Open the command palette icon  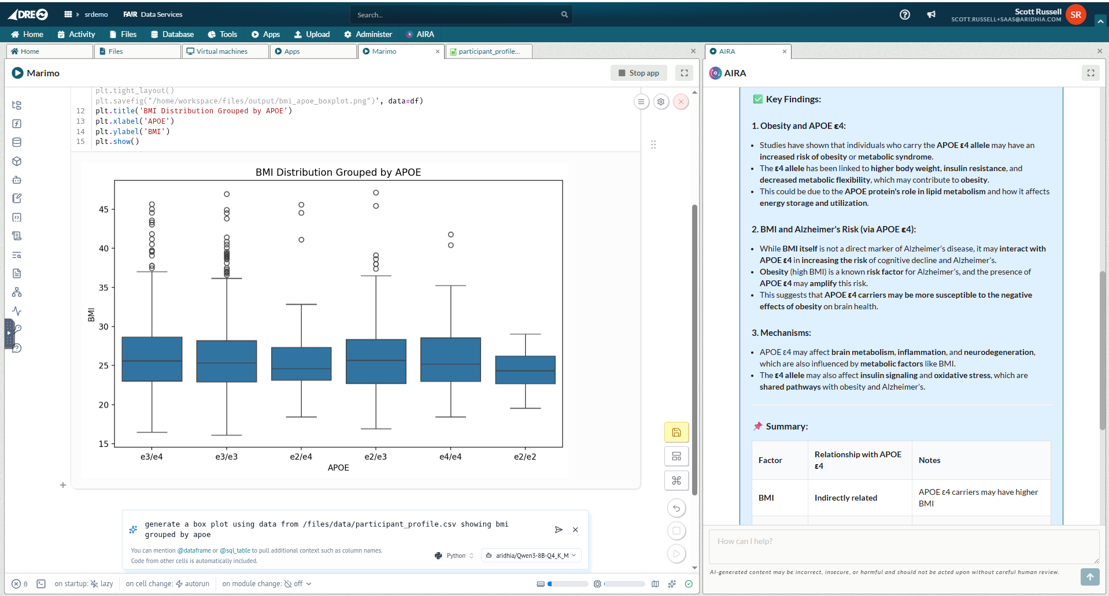click(676, 480)
